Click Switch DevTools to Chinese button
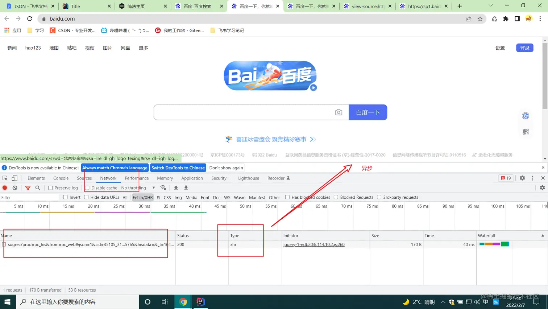Screen dimensions: 548x309 pos(178,168)
